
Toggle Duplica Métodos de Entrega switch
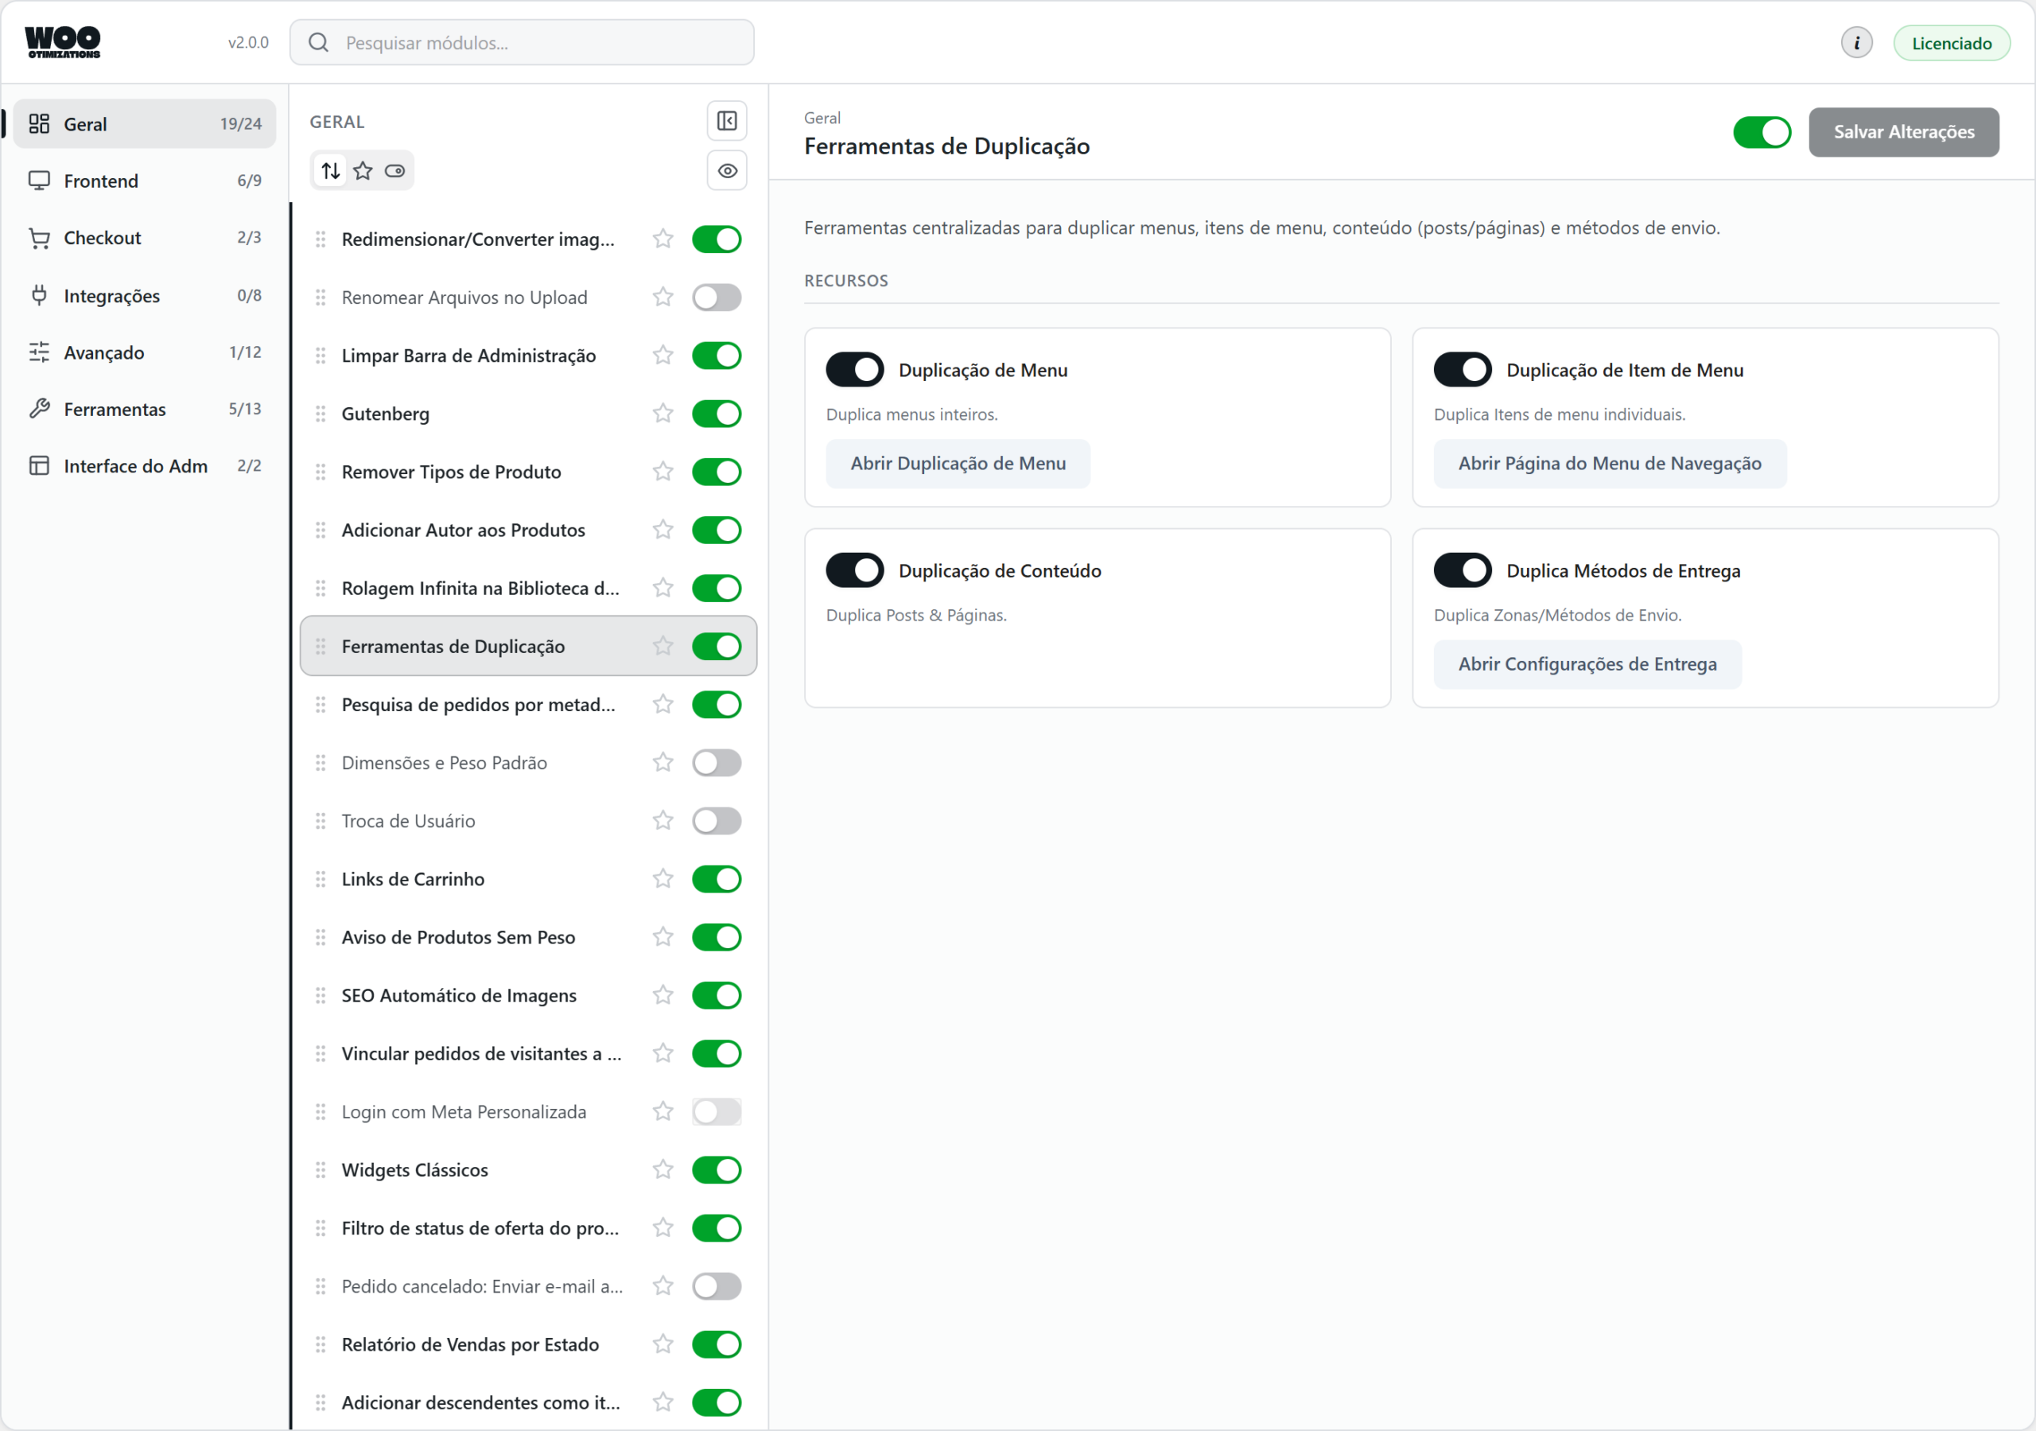pos(1463,570)
